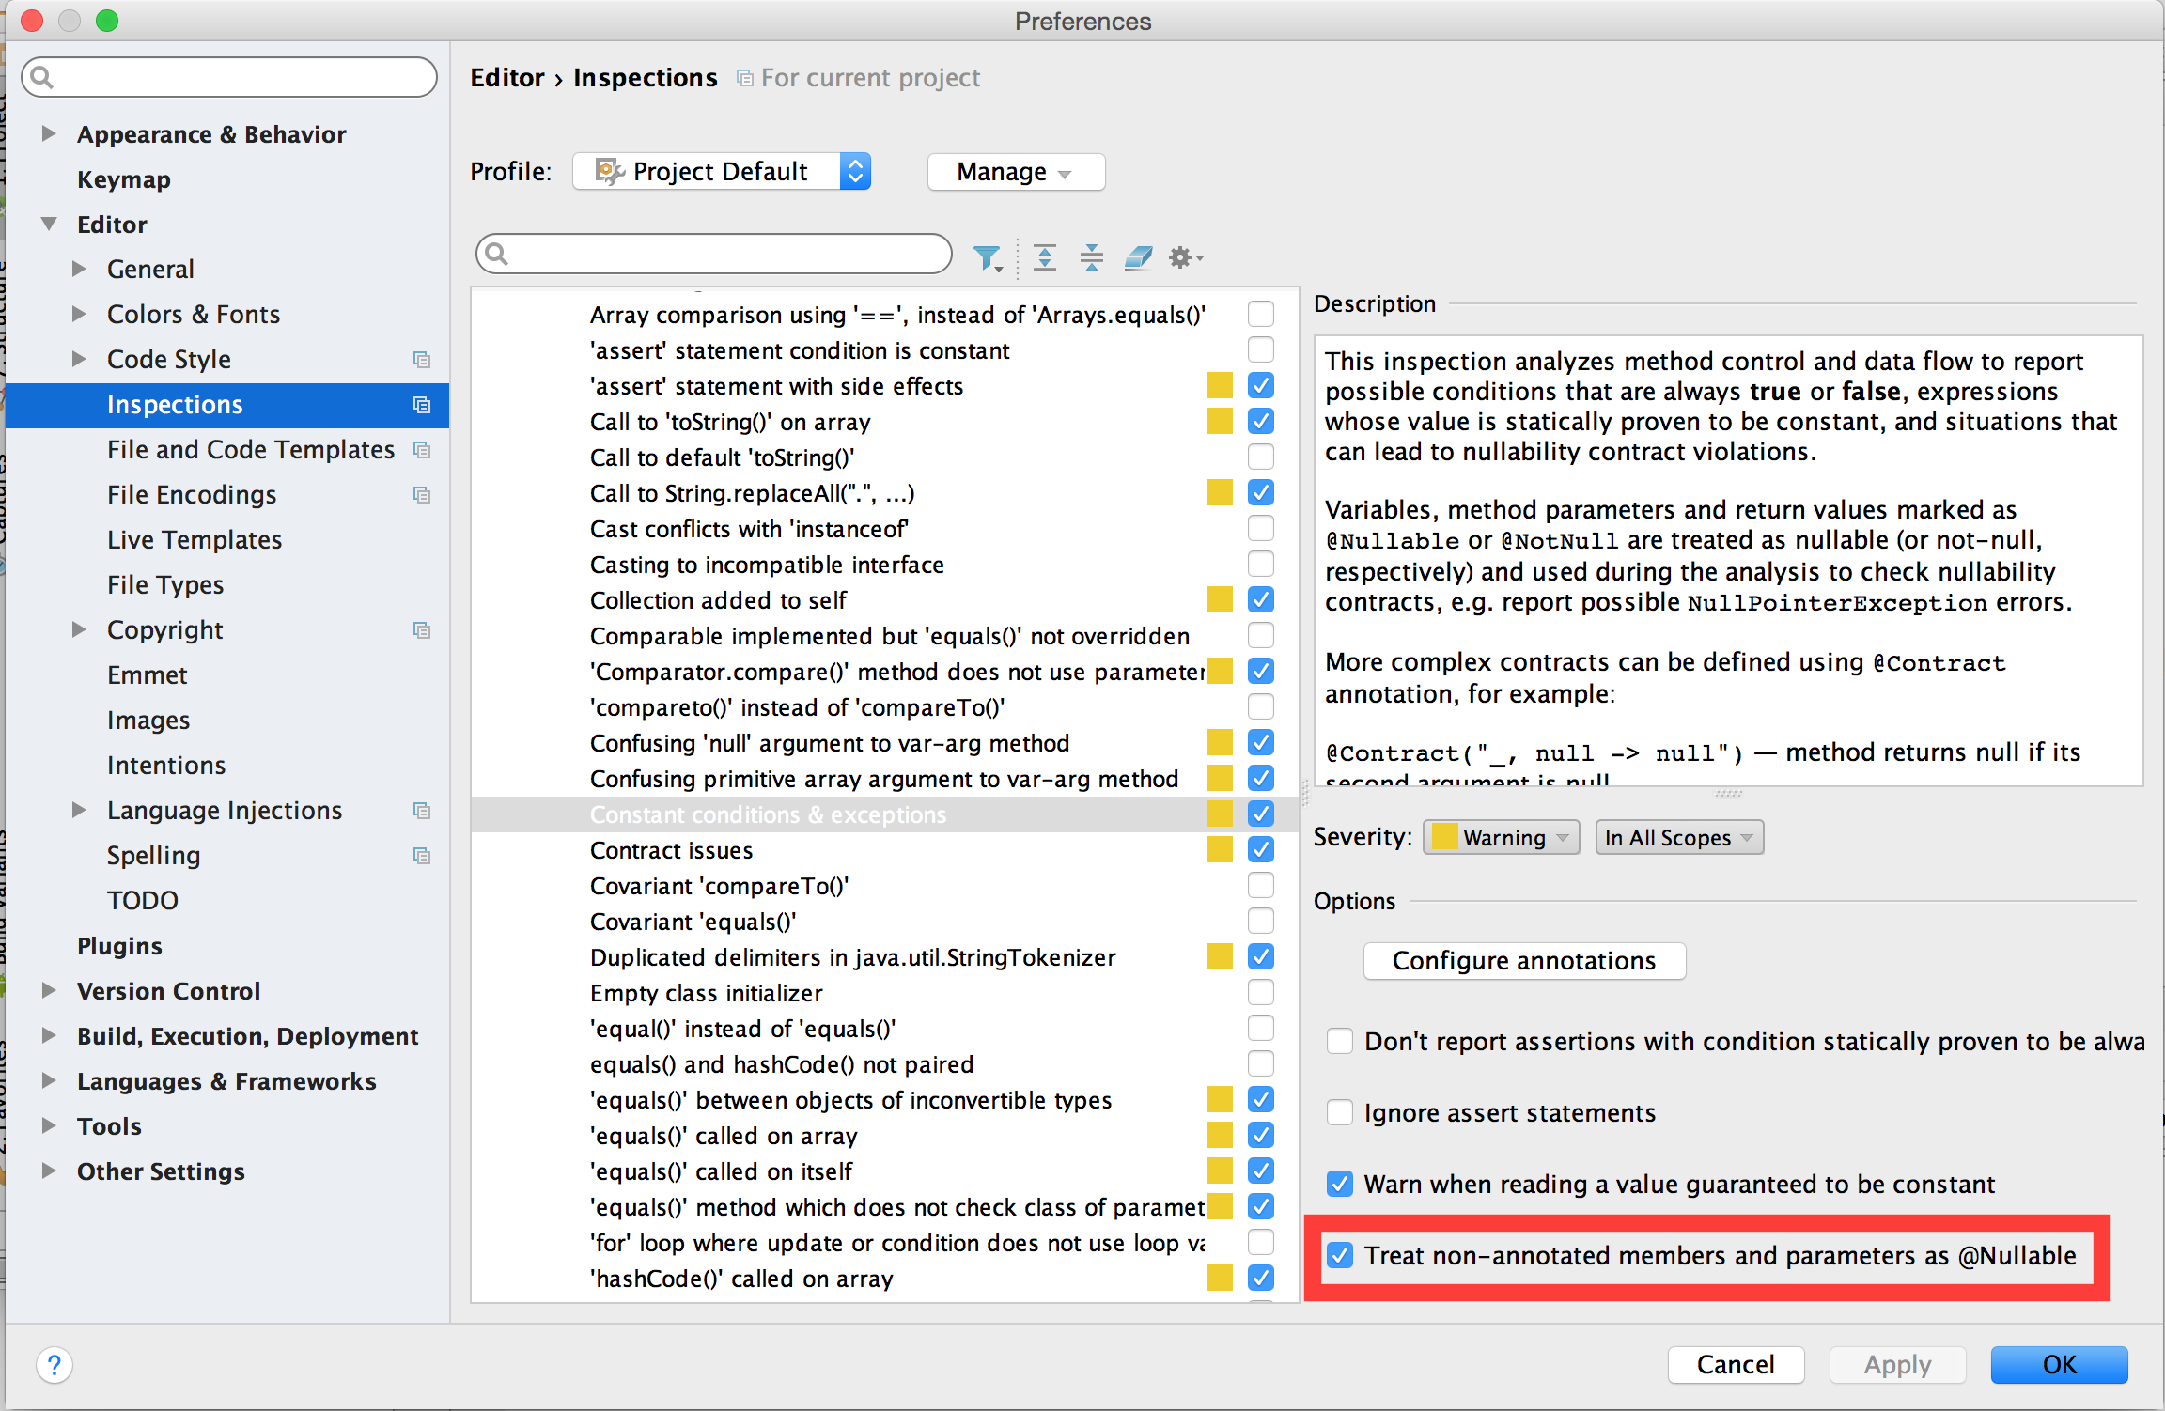
Task: Click the reset inspection profile eraser icon
Action: pyautogui.click(x=1137, y=256)
